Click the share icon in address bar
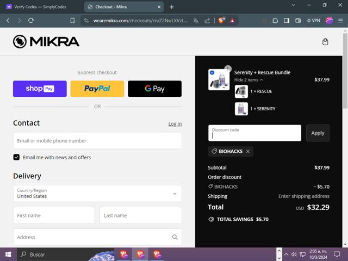Screen dimensions: 348x261 pos(207,21)
